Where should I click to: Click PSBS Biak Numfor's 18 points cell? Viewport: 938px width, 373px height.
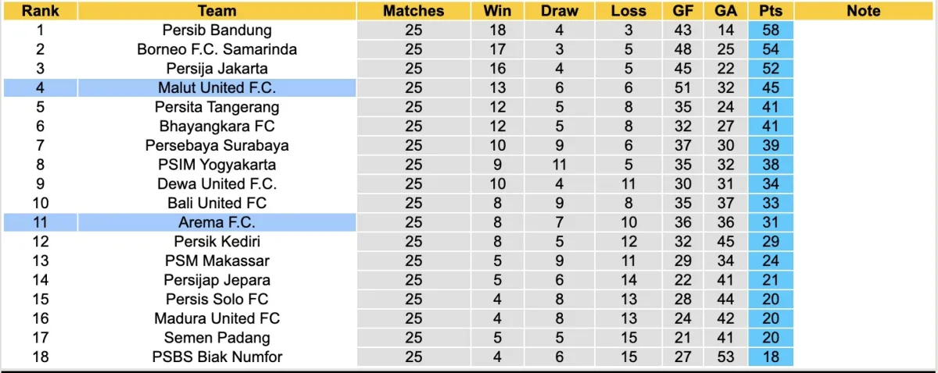click(770, 357)
